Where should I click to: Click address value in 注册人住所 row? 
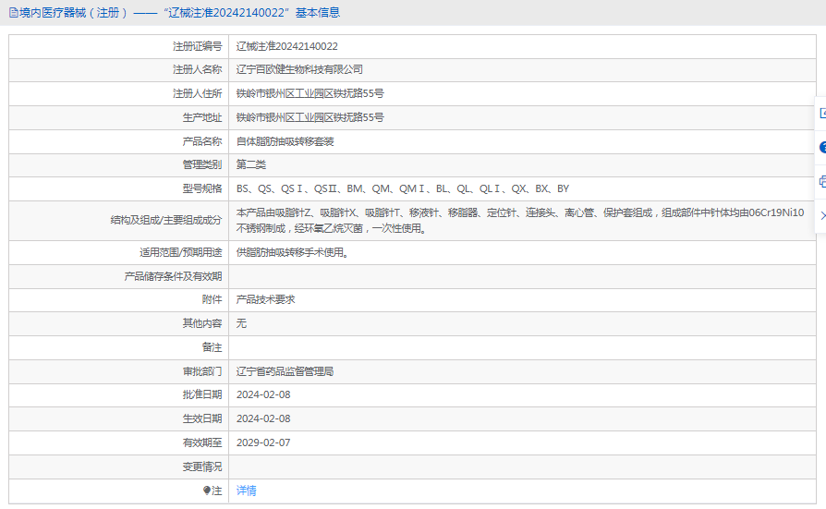pyautogui.click(x=310, y=94)
